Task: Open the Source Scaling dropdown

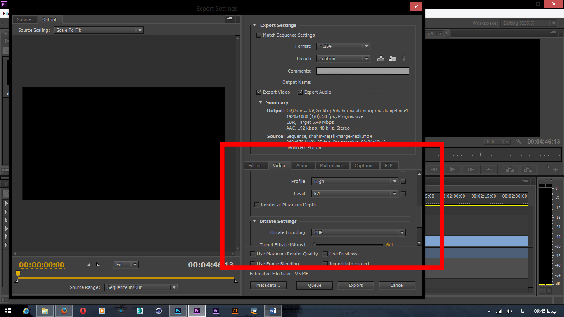Action: [99, 30]
